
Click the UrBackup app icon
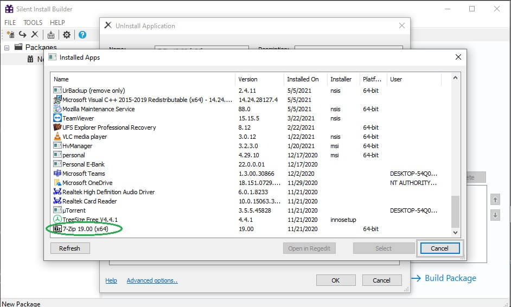[x=58, y=90]
